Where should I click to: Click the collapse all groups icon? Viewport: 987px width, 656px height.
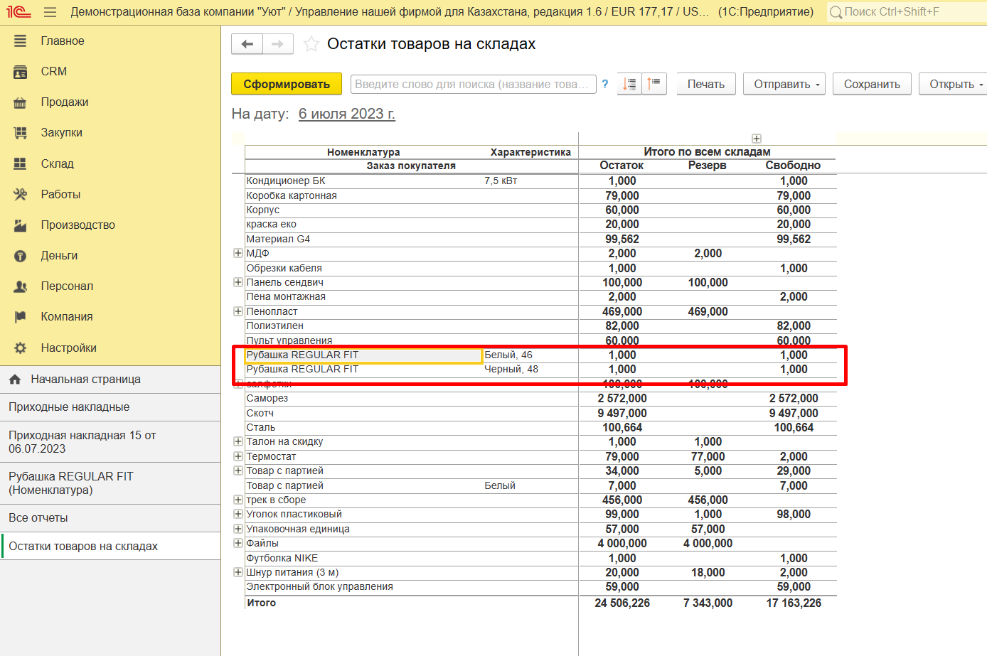(x=654, y=84)
